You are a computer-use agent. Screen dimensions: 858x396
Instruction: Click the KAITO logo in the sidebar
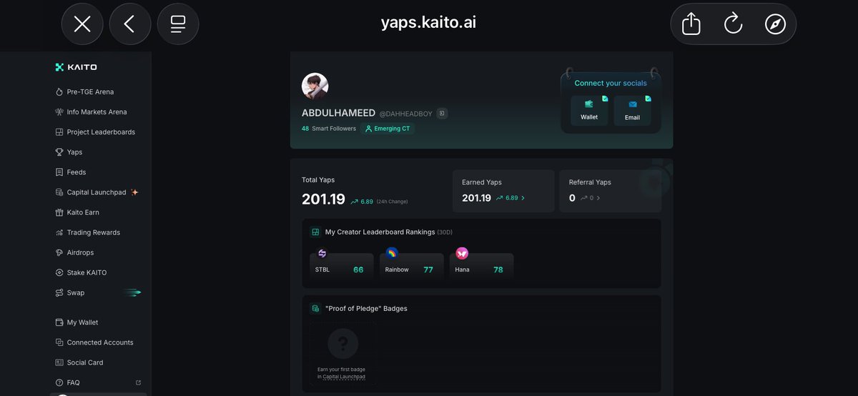77,67
